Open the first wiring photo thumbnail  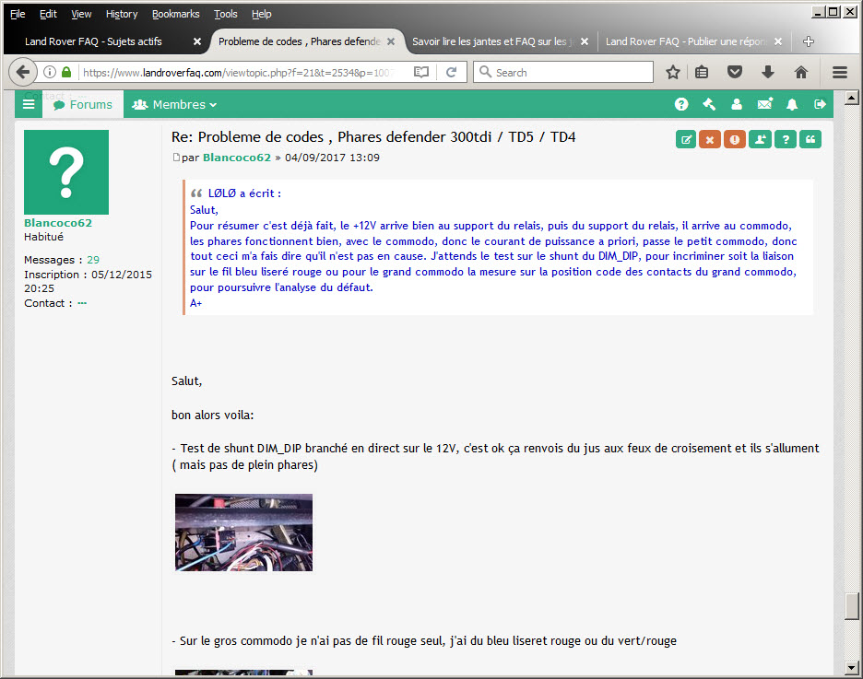tap(243, 533)
